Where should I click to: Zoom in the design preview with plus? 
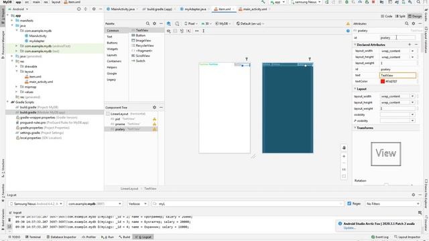pos(344,156)
